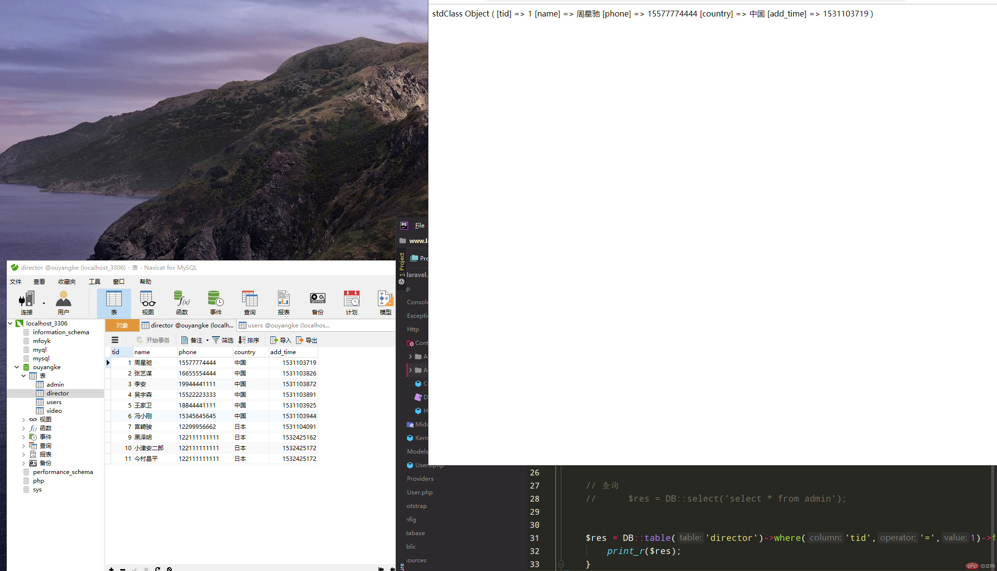Screen dimensions: 997x571
Task: Click the refresh icon in Navicat bottom bar
Action: 158,569
